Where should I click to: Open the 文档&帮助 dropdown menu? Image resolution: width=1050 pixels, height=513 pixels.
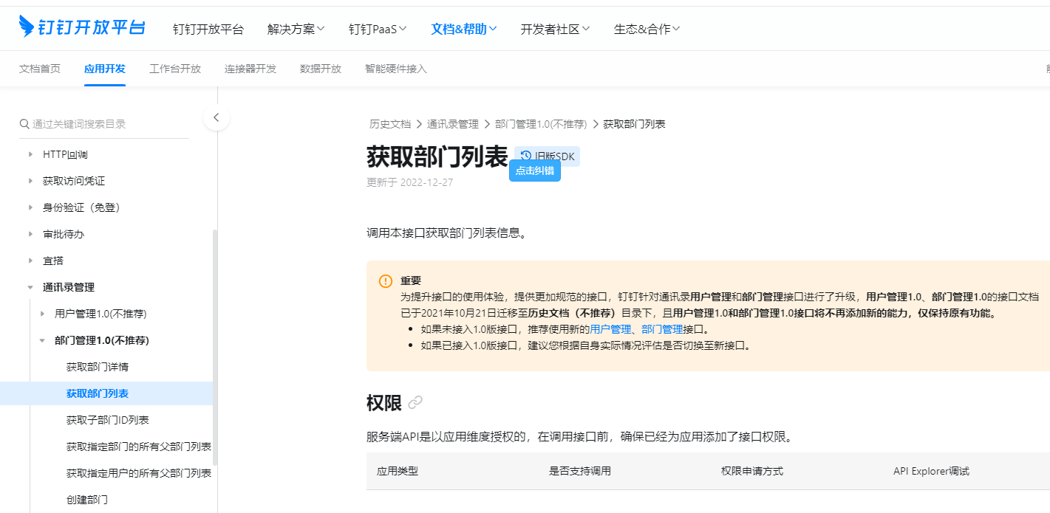click(x=464, y=29)
